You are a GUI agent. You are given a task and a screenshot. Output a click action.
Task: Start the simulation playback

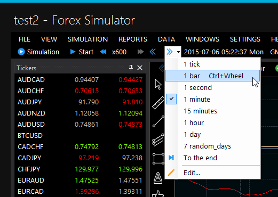click(82, 52)
